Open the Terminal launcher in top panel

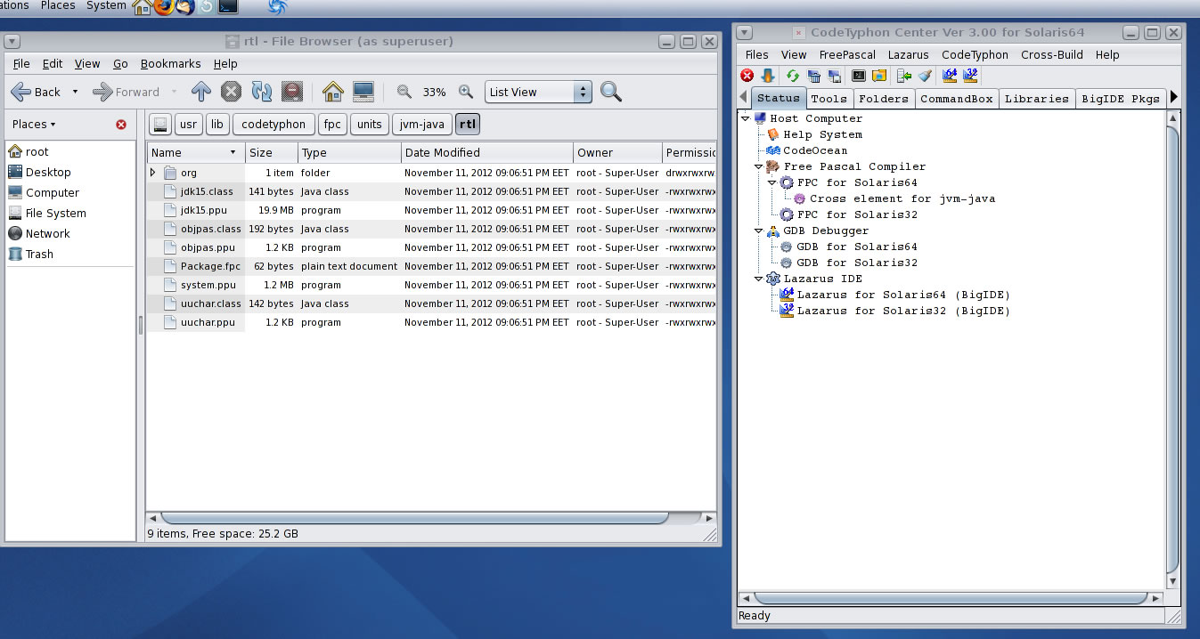(x=228, y=7)
